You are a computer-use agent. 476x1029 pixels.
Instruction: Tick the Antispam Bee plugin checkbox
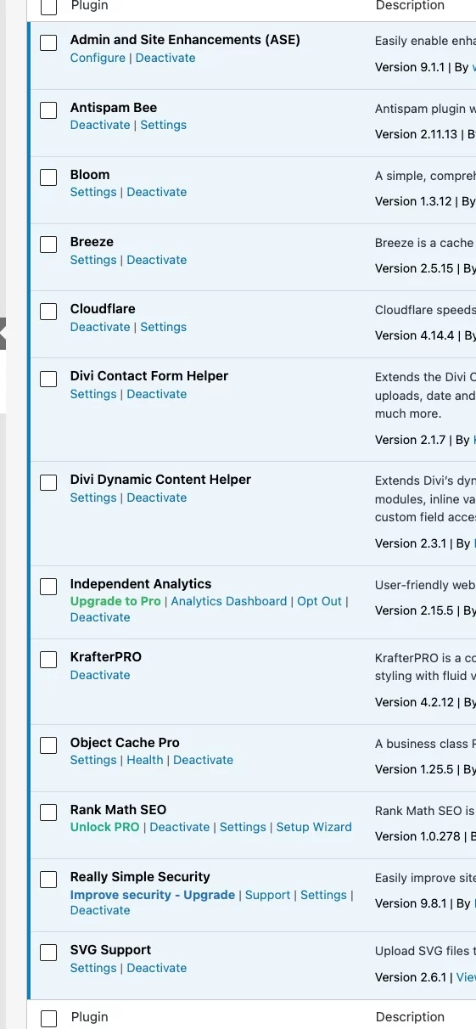coord(49,110)
